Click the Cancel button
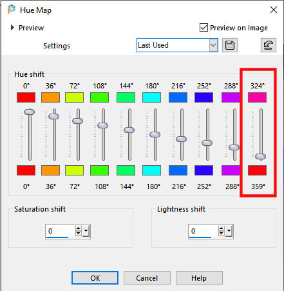Image resolution: width=284 pixels, height=291 pixels. point(147,278)
